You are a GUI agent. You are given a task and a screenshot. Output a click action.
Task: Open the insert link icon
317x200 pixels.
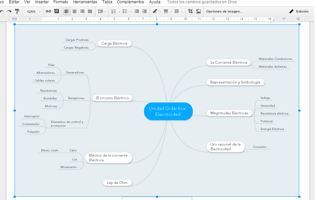tap(49, 11)
